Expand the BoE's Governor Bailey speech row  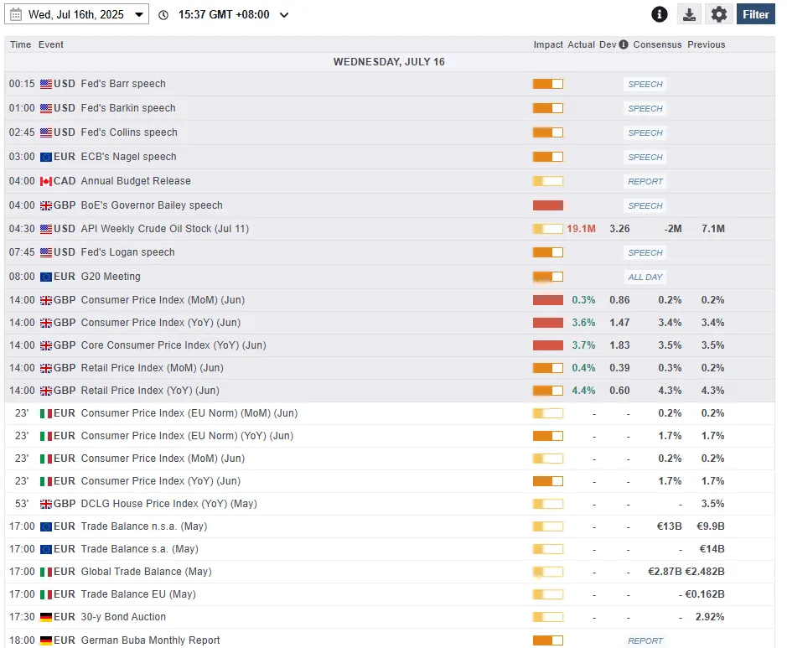point(390,205)
